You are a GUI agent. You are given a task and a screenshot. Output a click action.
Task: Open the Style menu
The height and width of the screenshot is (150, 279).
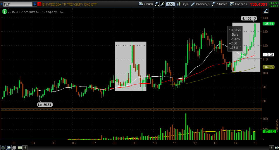(x=183, y=4)
